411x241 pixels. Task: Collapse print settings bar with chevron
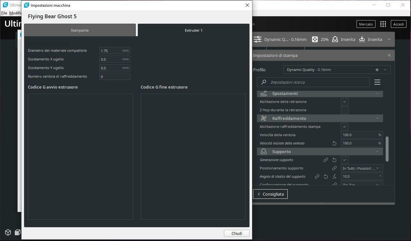click(389, 39)
